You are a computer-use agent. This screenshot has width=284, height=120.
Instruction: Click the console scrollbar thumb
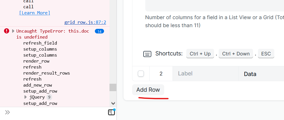113,87
